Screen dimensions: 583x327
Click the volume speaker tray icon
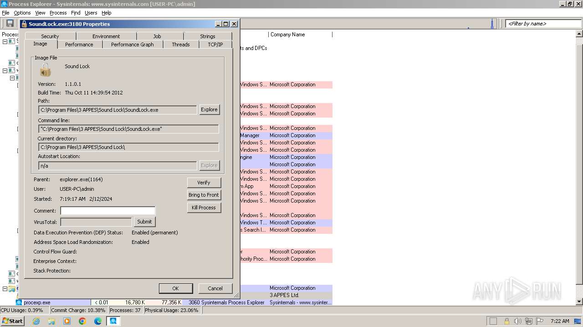pos(517,321)
